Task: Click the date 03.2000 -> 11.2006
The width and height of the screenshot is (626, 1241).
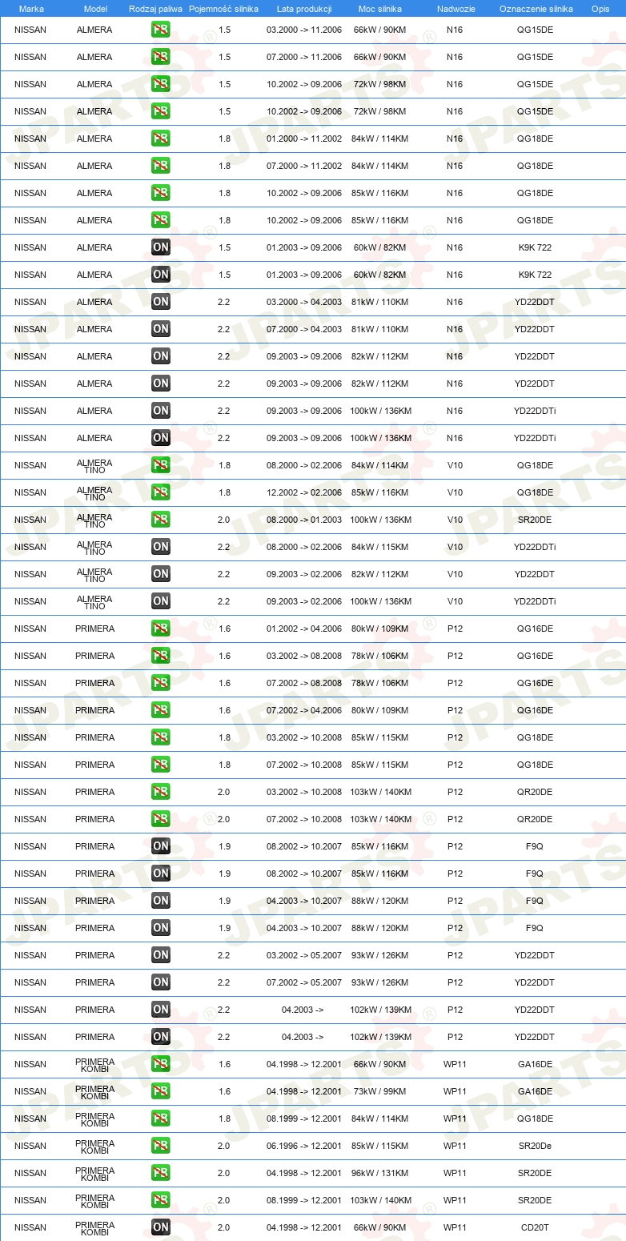Action: coord(304,30)
